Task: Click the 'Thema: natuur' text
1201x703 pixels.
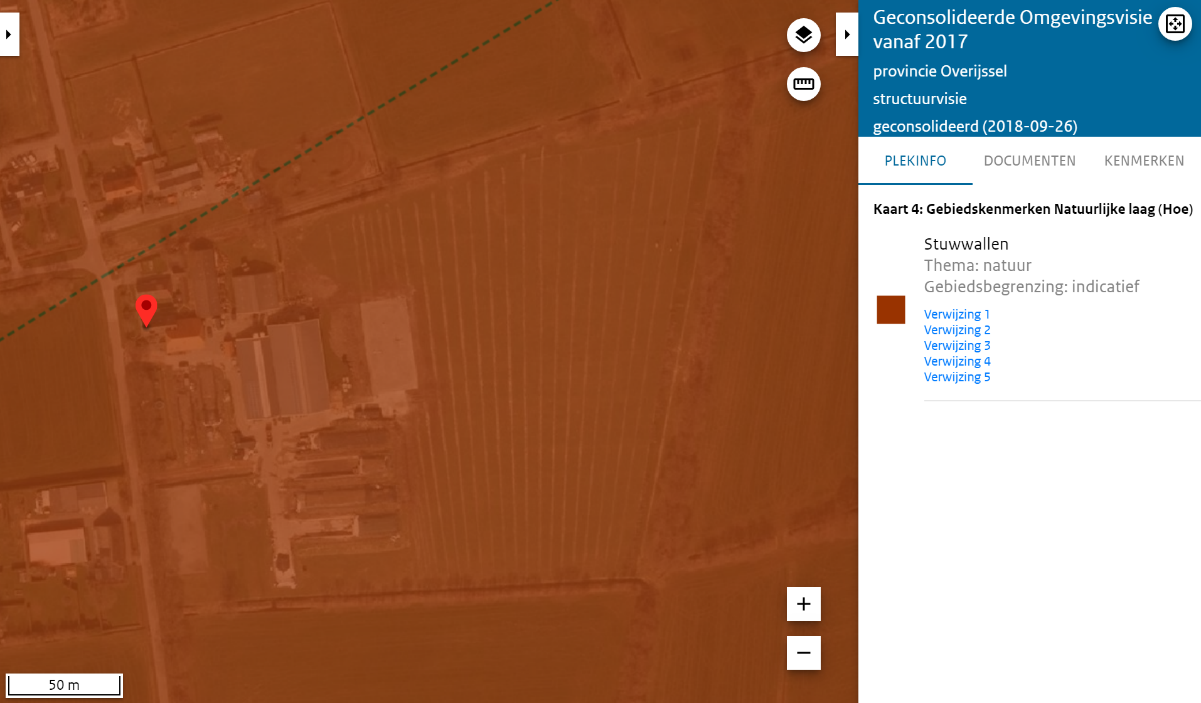Action: [977, 265]
